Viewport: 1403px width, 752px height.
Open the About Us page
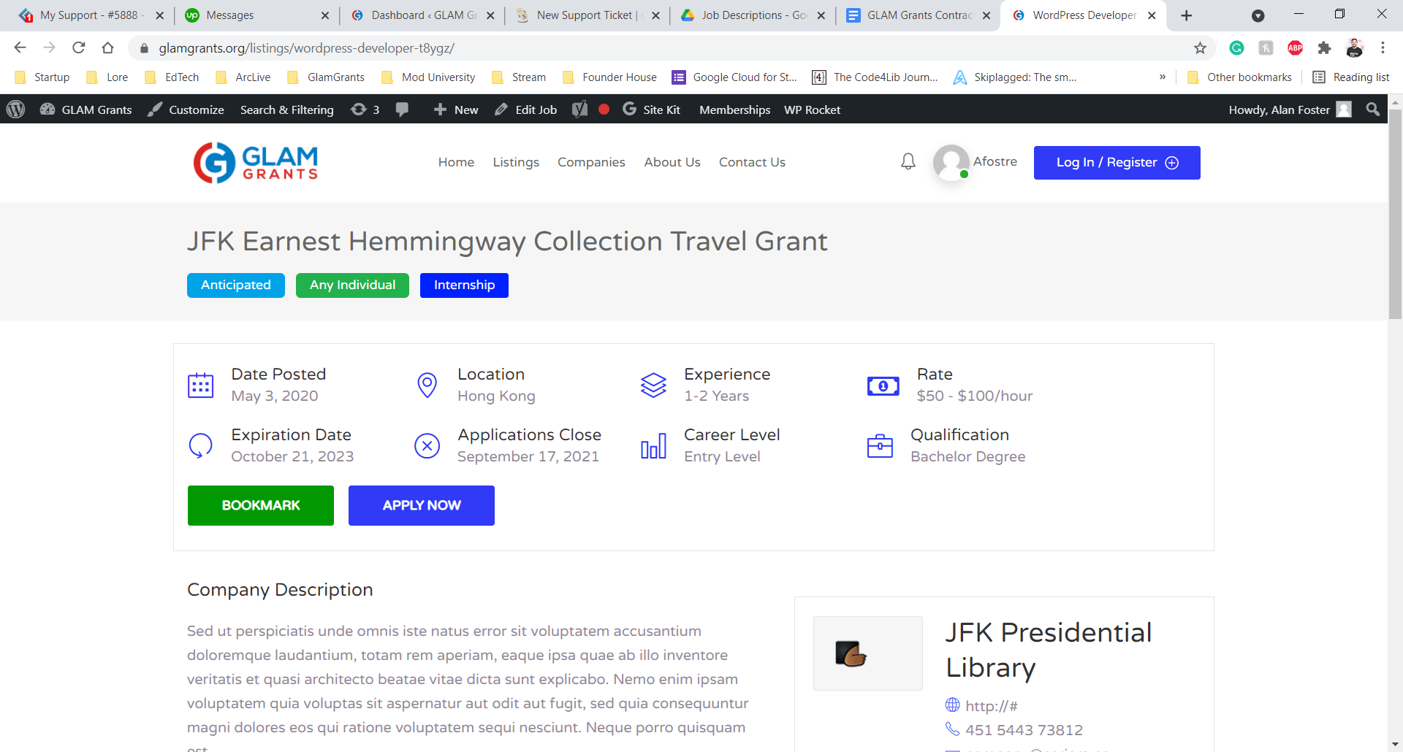[672, 162]
